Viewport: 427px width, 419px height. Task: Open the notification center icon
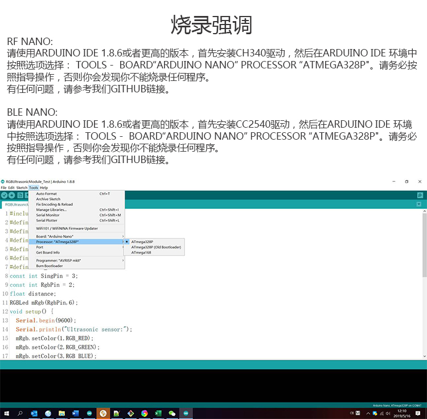420,413
